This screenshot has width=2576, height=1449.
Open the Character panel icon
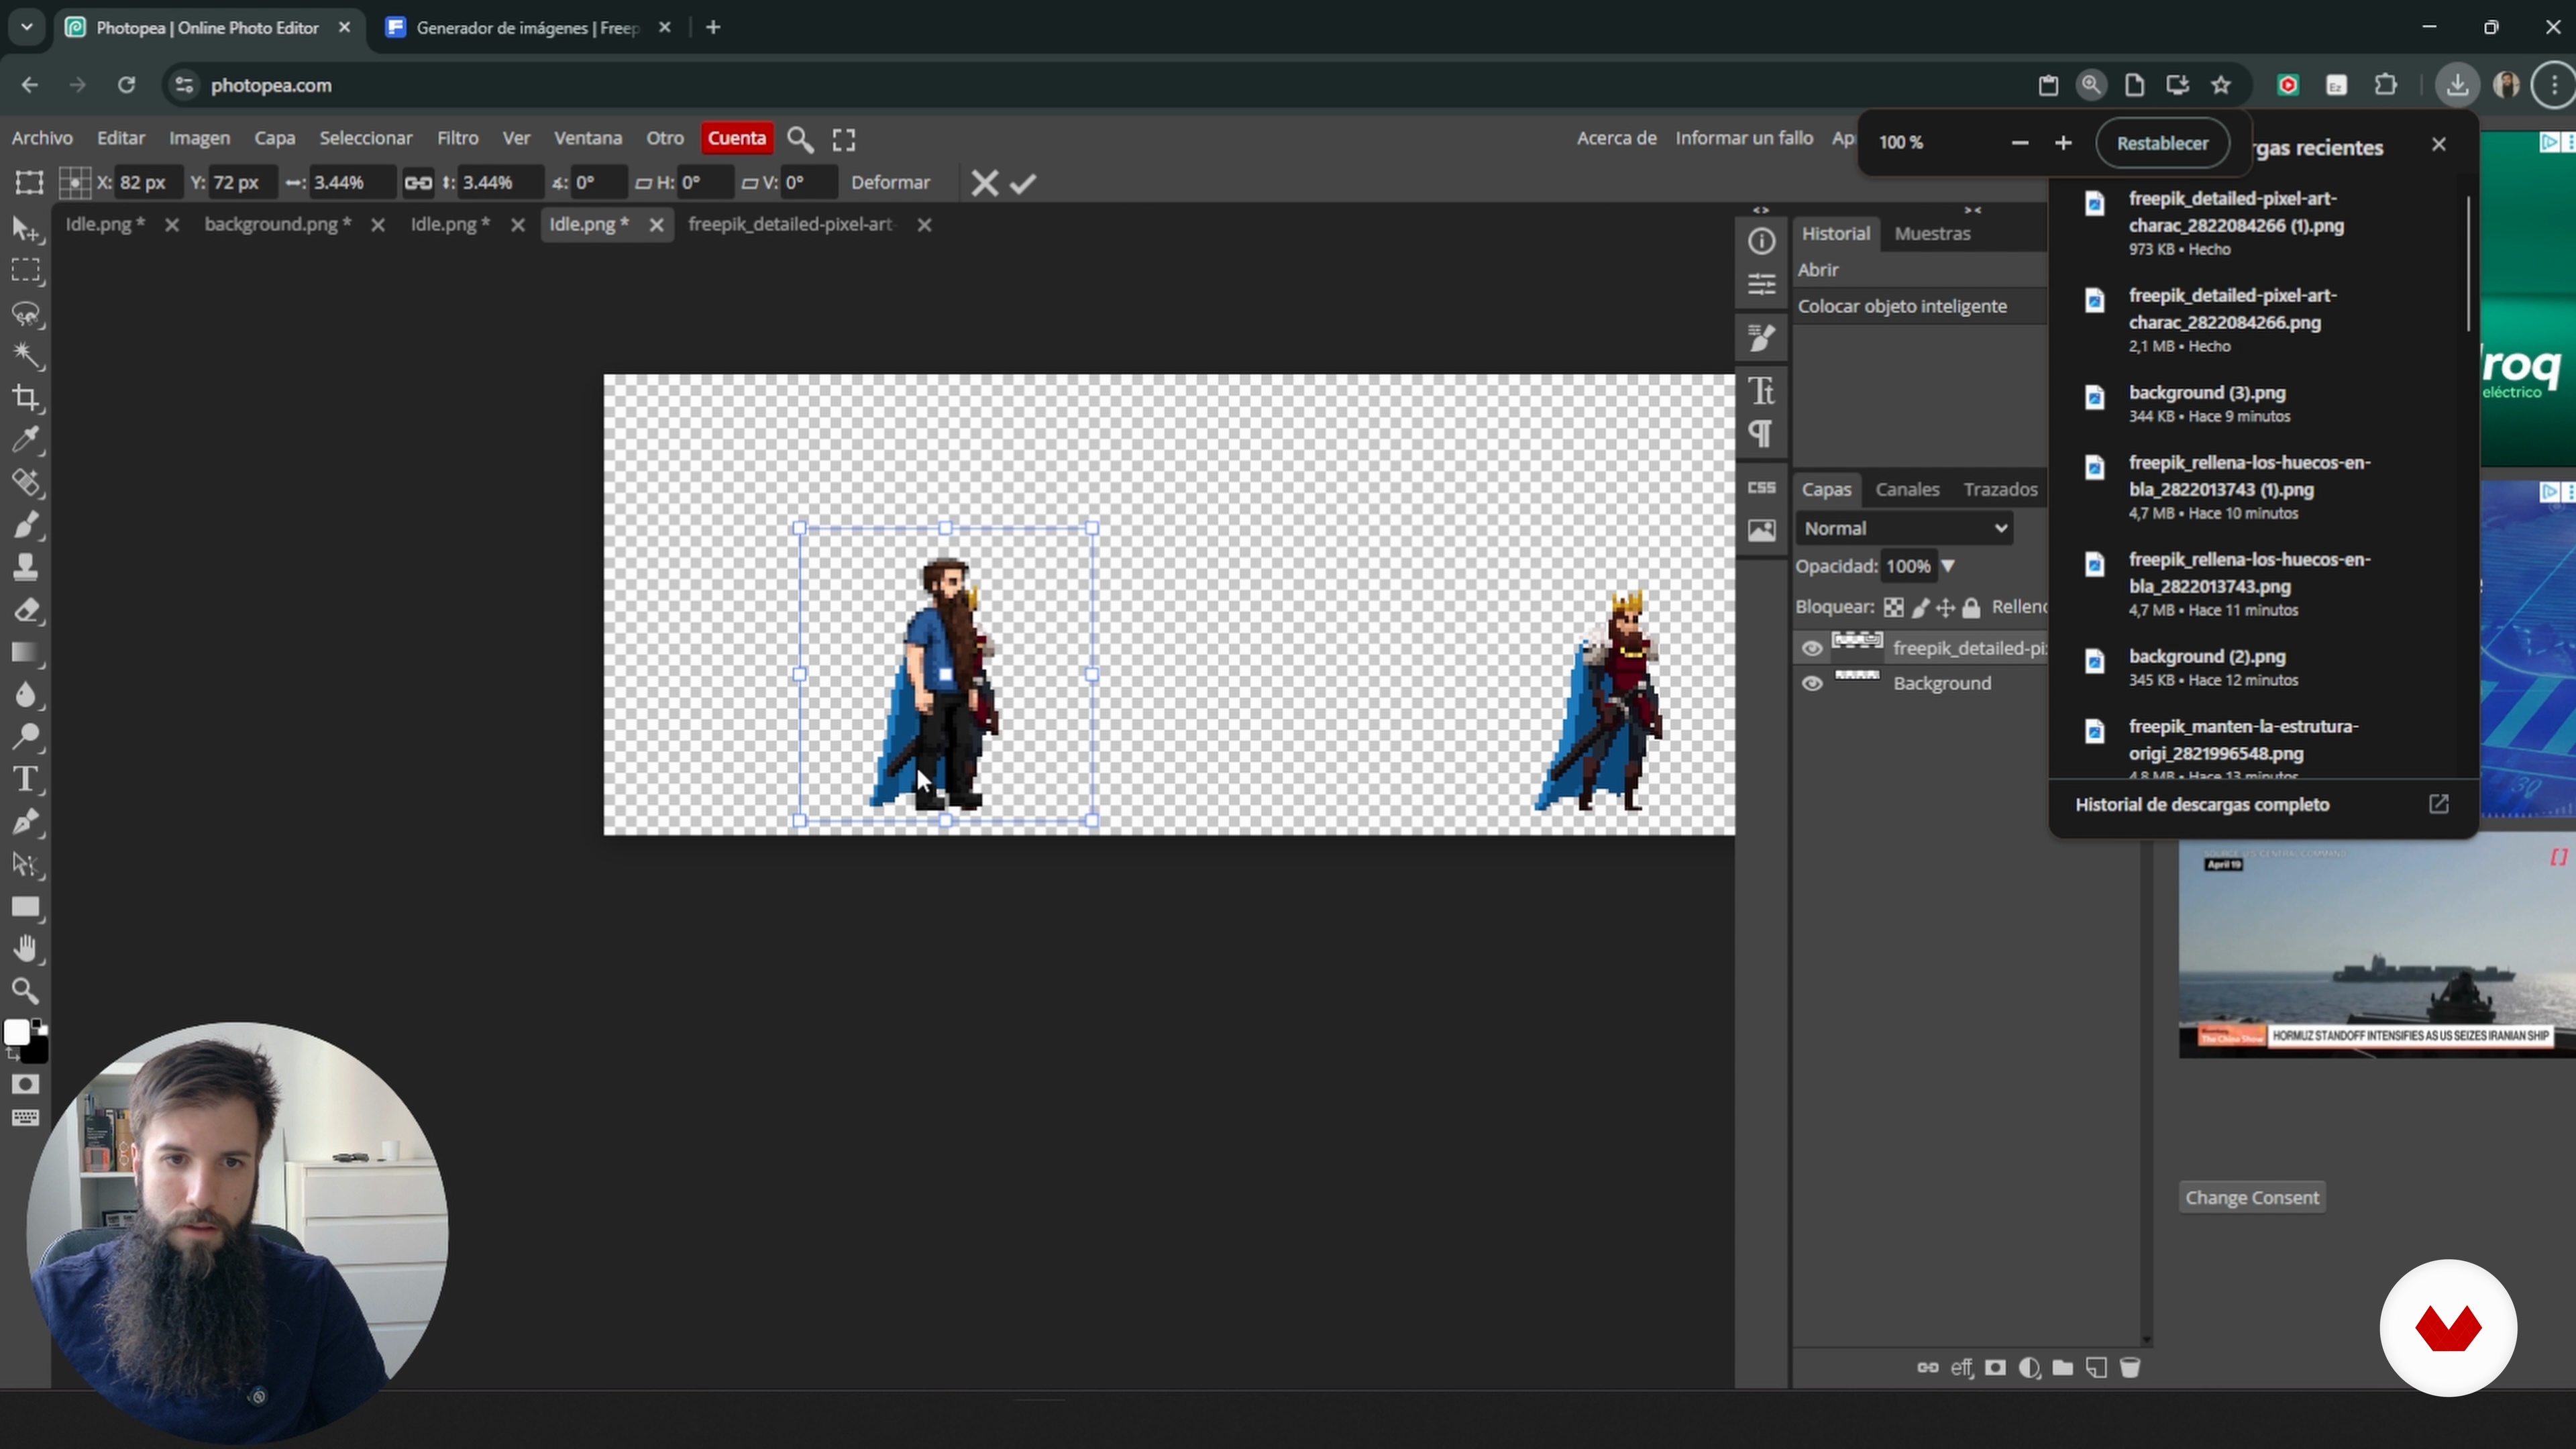tap(1762, 390)
